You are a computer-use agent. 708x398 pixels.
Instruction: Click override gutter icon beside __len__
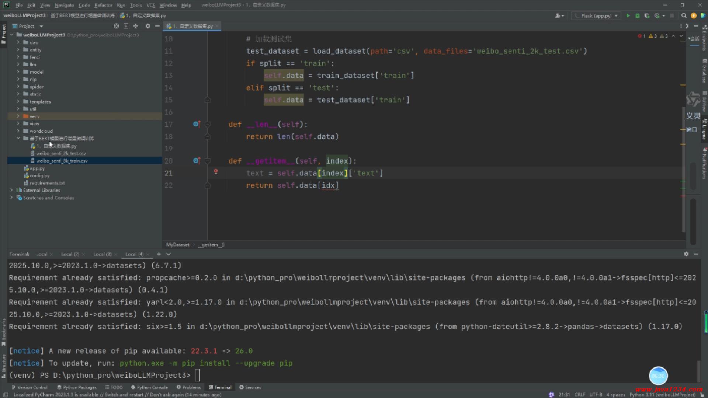197,124
